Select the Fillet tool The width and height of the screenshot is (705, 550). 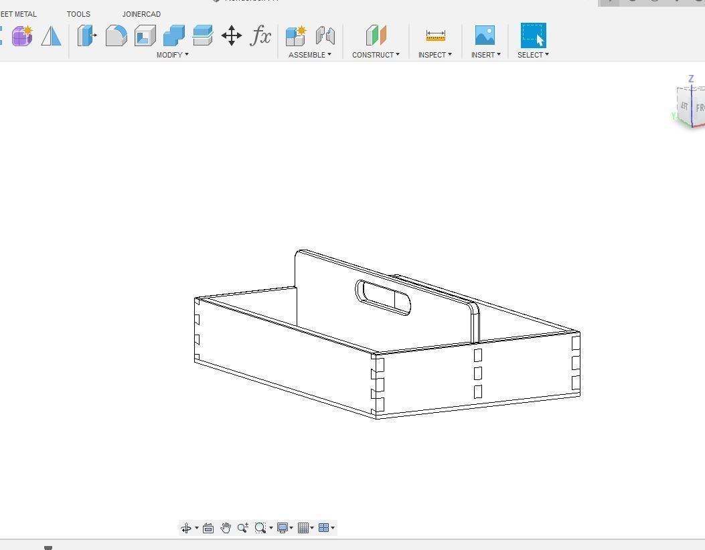point(116,35)
